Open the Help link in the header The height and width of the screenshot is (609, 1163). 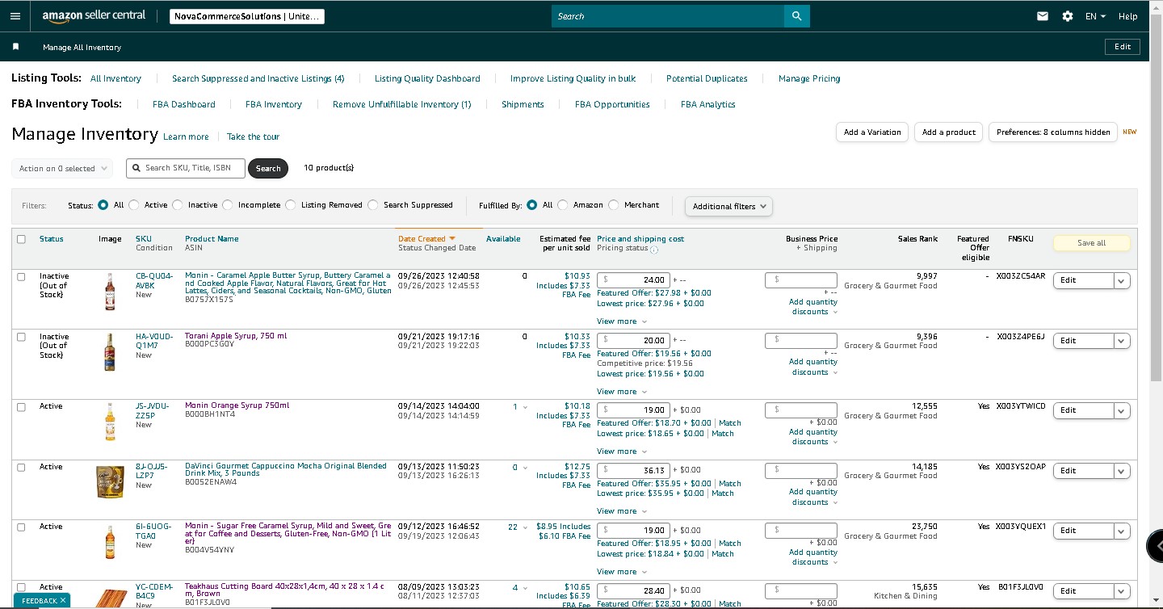point(1127,16)
